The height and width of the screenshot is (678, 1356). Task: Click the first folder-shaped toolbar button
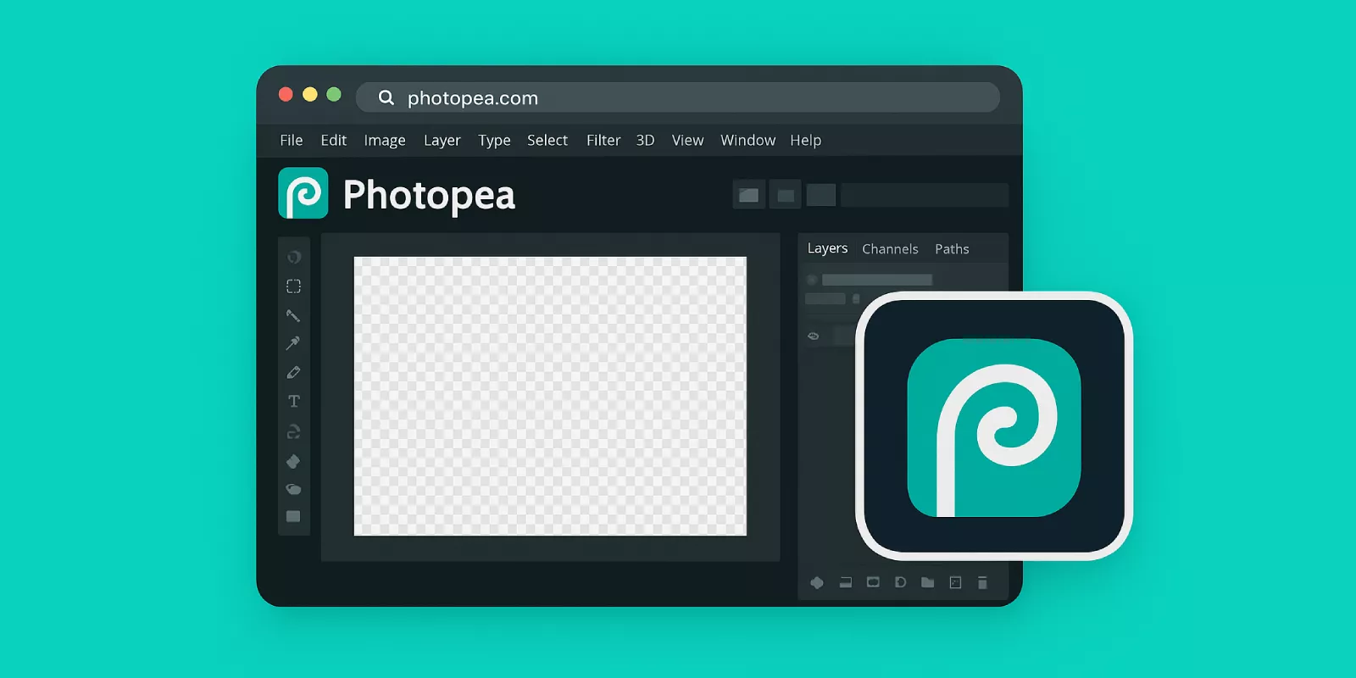click(x=749, y=195)
